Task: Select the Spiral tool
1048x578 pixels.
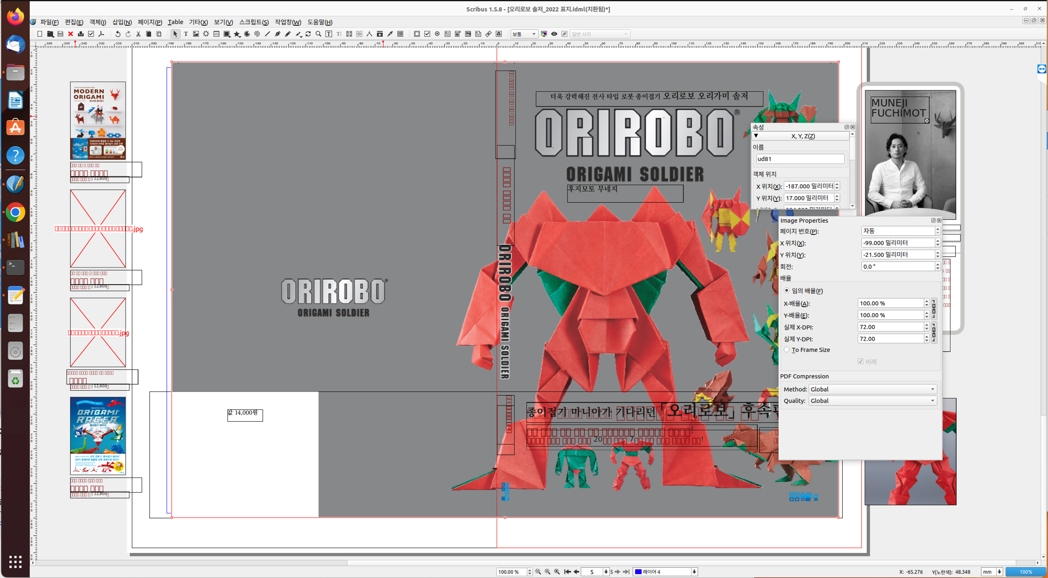Action: pyautogui.click(x=257, y=34)
